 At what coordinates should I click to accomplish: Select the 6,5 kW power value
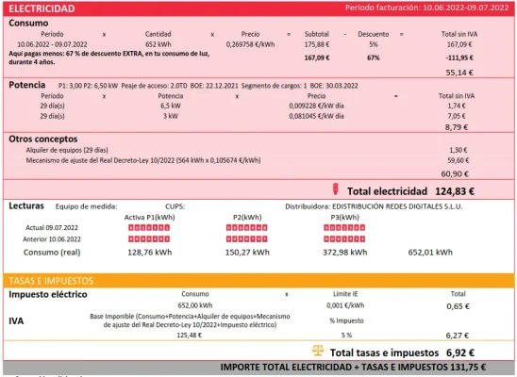click(171, 106)
